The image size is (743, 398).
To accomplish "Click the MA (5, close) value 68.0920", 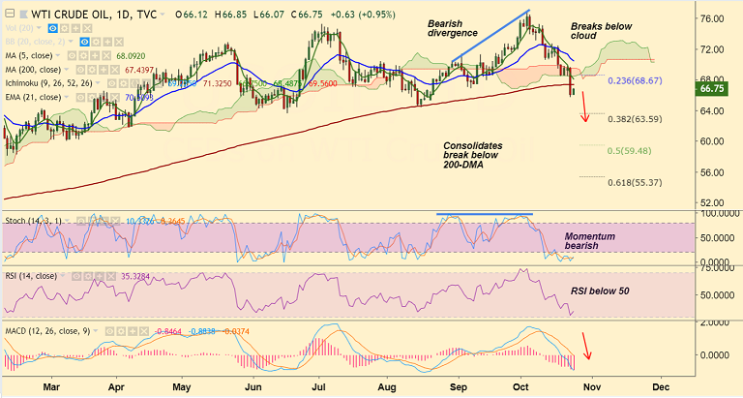I will coord(131,56).
